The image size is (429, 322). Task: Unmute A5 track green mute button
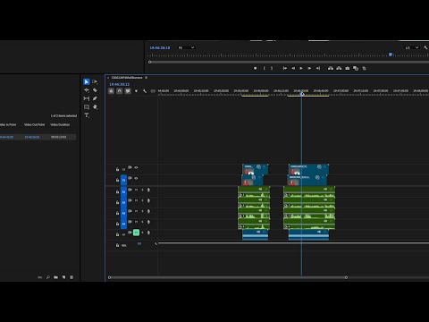136,233
